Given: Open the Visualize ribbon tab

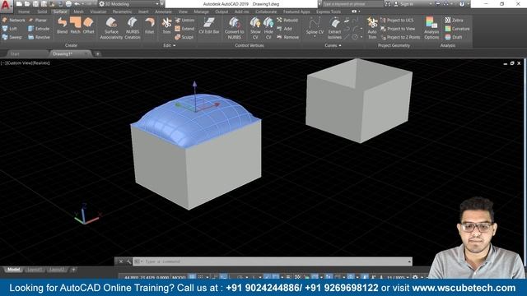Looking at the screenshot, I should 98,12.
